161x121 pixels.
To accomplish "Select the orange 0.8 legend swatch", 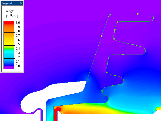I will pos(9,30).
